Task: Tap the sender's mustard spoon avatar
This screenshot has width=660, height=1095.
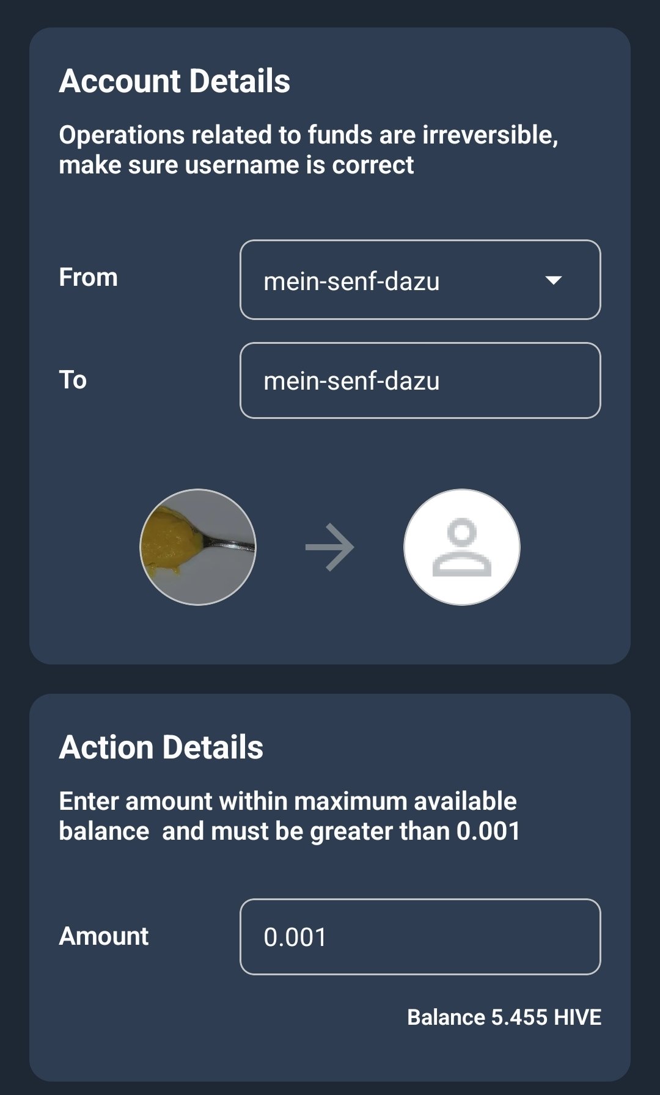Action: [x=197, y=547]
